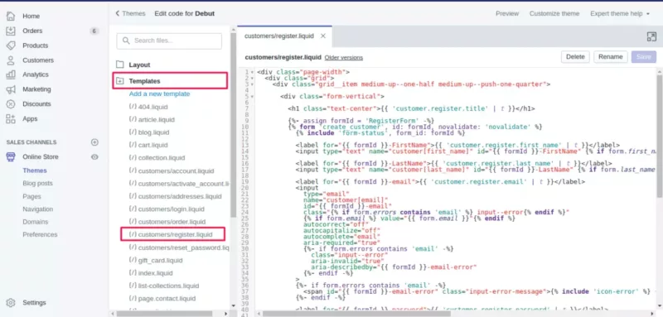Click the cart.liquid file icon
Screen dimensions: 663x317
click(133, 145)
